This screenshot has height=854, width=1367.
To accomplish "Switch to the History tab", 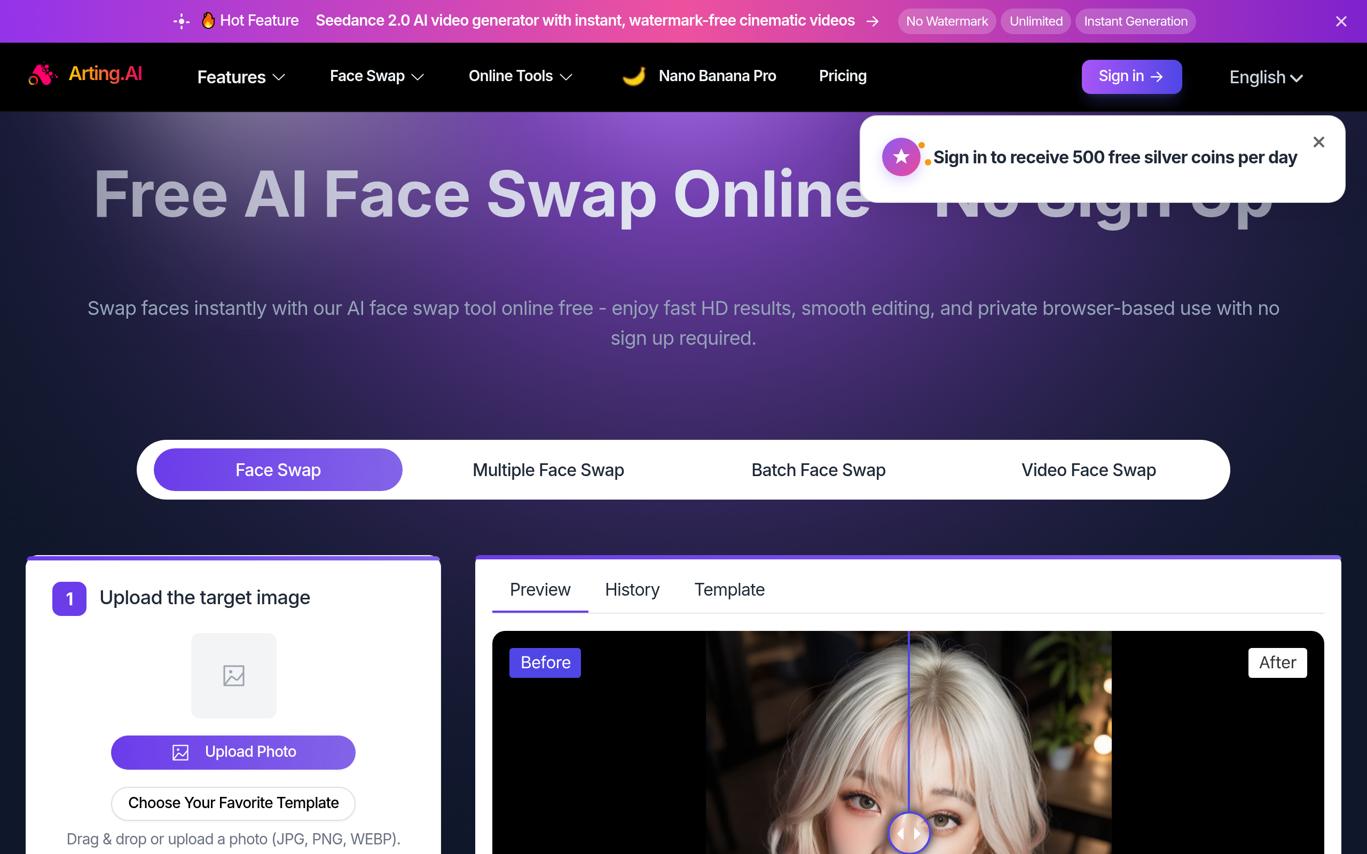I will pos(632,590).
